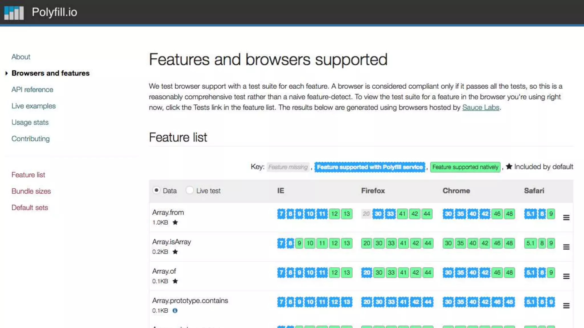This screenshot has width=584, height=328.
Task: Jump to Default sets section link
Action: (x=30, y=208)
